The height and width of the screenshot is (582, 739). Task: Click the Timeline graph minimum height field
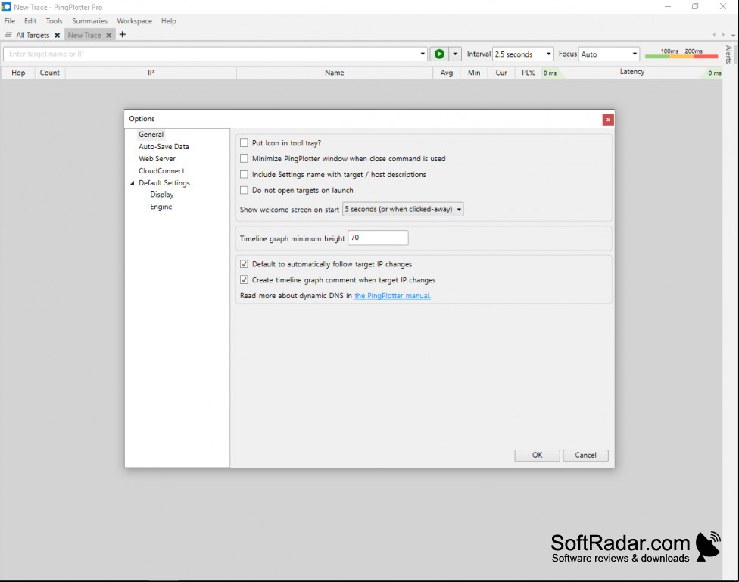click(378, 238)
